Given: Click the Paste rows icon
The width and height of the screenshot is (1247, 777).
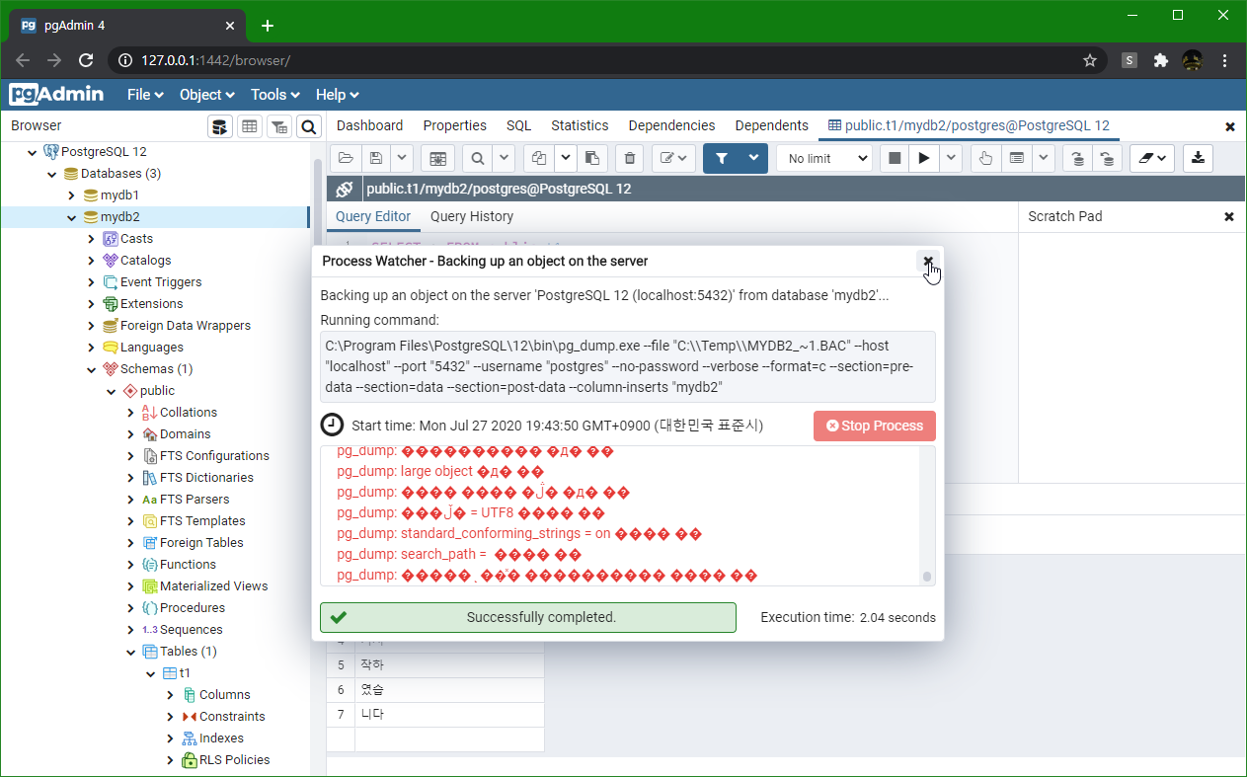Looking at the screenshot, I should (x=591, y=158).
